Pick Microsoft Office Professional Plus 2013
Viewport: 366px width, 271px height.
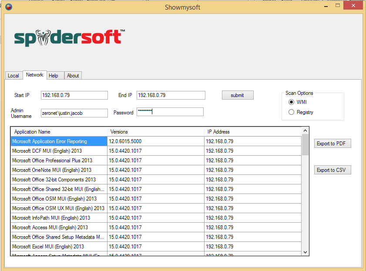(x=59, y=161)
